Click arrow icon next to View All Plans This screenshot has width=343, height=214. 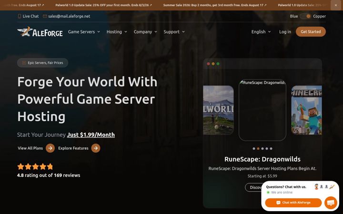[50, 148]
